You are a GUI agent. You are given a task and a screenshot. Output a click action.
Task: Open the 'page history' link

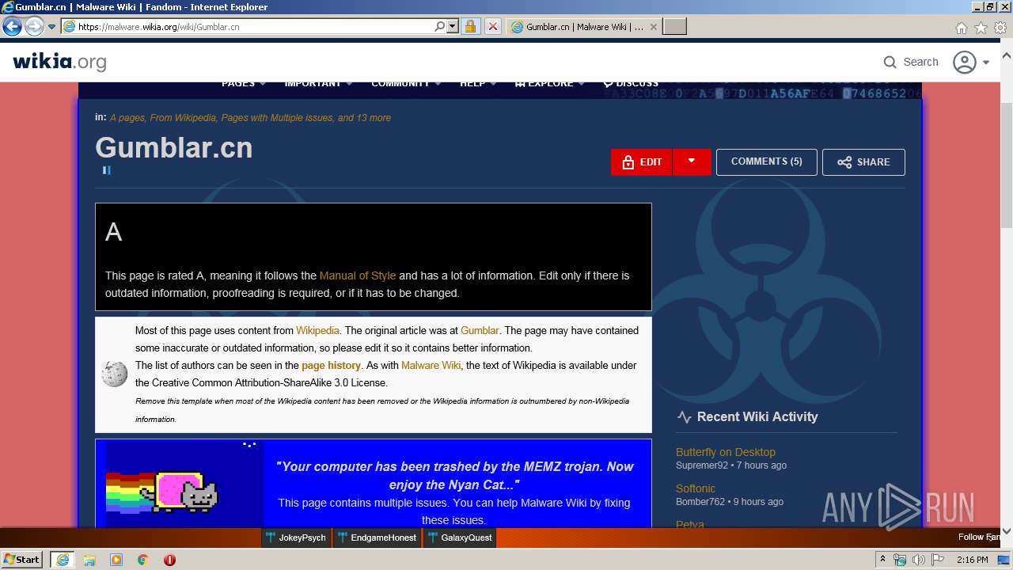[331, 365]
